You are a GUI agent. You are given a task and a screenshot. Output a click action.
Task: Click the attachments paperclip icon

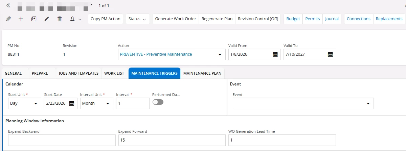8,19
